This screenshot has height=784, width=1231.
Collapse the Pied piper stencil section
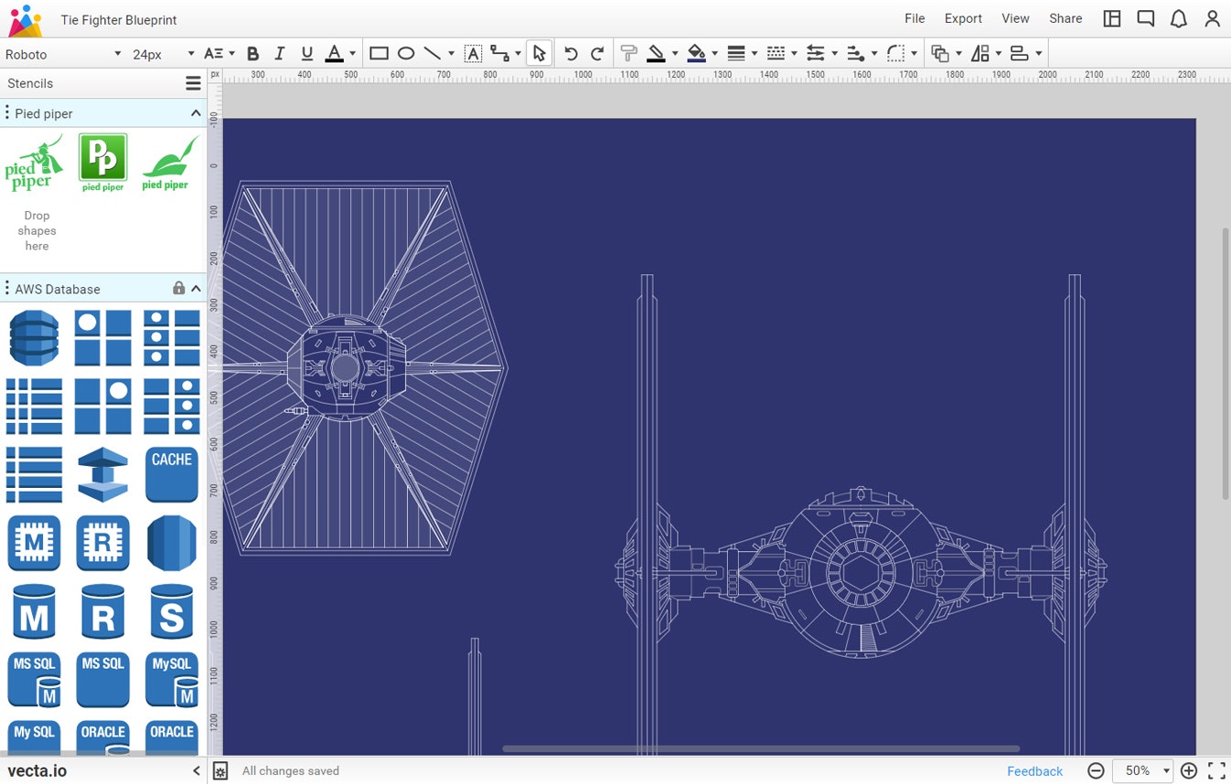point(196,113)
